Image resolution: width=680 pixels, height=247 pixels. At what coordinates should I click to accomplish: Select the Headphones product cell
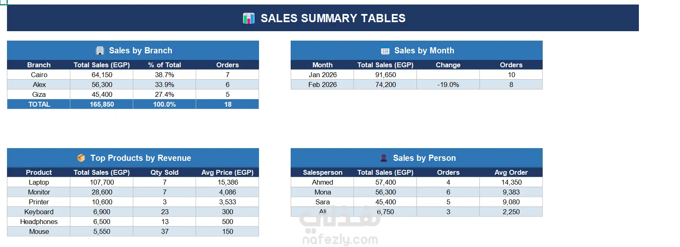pyautogui.click(x=39, y=222)
